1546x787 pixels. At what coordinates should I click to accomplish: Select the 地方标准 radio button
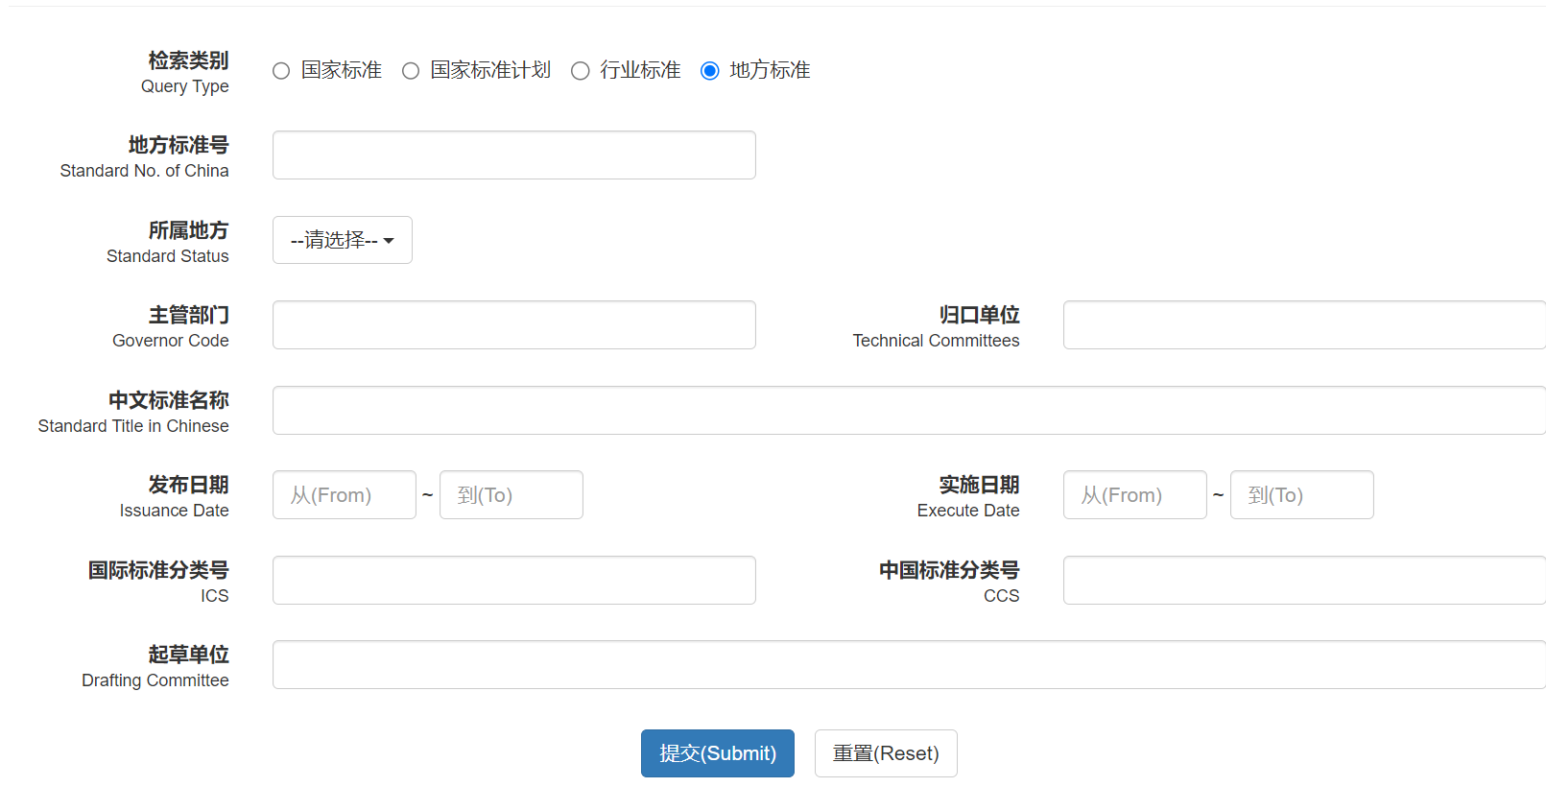(x=710, y=71)
